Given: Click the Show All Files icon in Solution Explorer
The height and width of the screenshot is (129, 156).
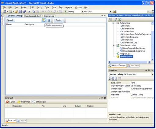Looking at the screenshot, I should click(x=116, y=19).
